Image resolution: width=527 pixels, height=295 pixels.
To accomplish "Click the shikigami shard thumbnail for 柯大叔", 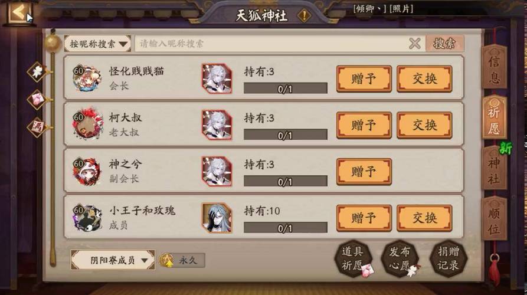I will 217,125.
